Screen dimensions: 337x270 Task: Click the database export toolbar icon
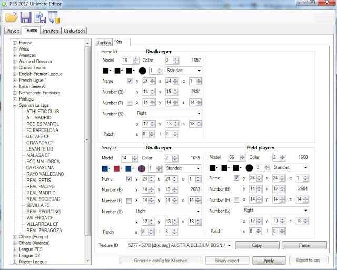point(54,17)
